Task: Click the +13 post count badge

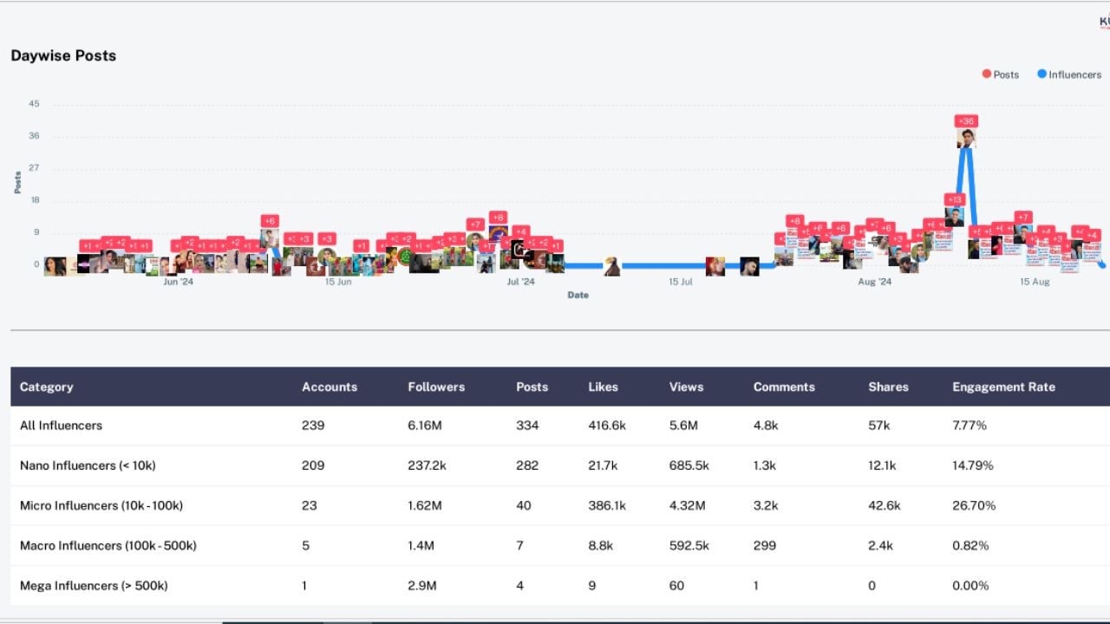Action: [x=955, y=200]
